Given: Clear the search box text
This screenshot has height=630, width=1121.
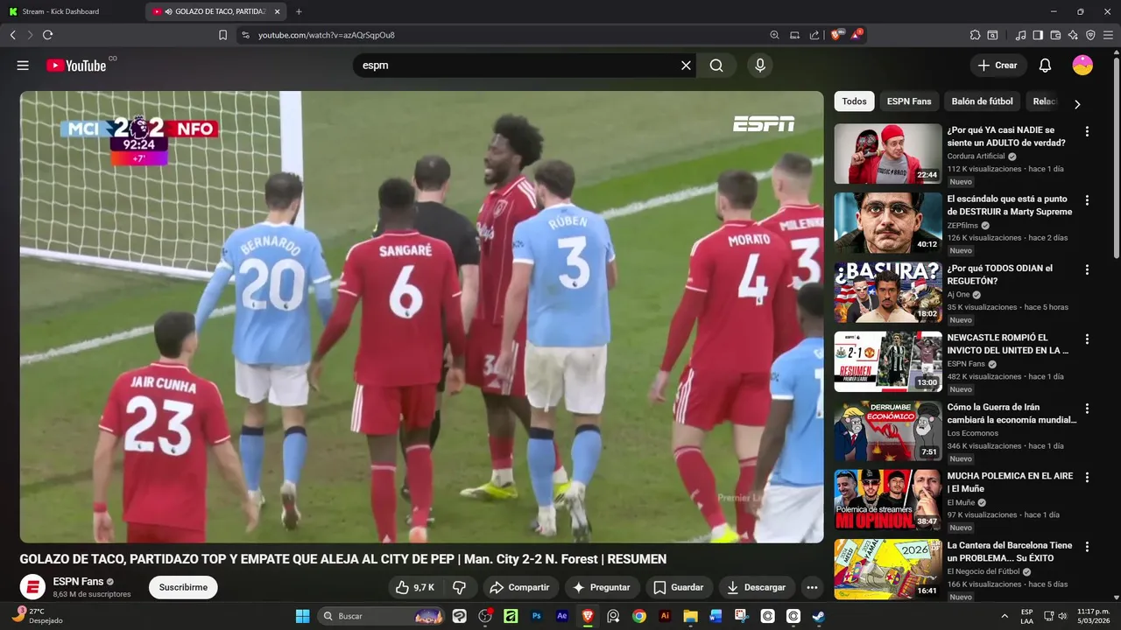Looking at the screenshot, I should point(686,66).
